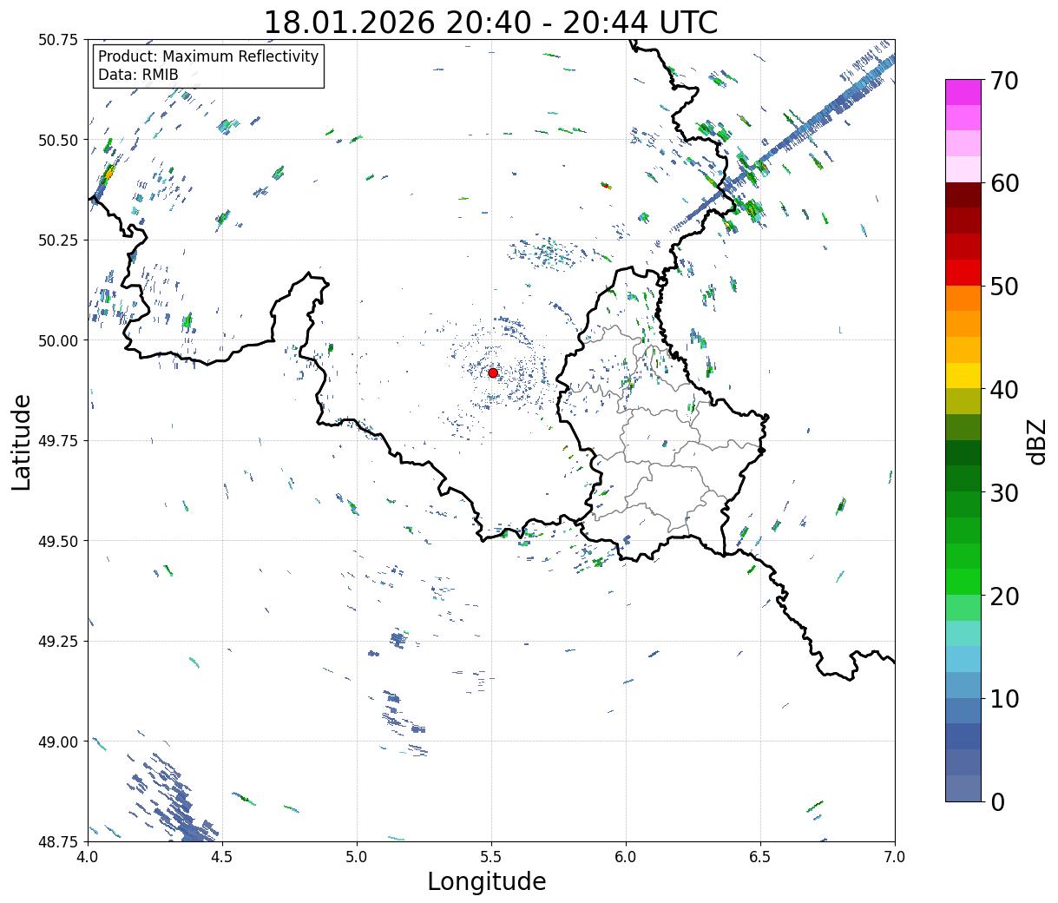The height and width of the screenshot is (903, 1058).
Task: Click the latitude tick label 49.00
Action: [x=58, y=742]
